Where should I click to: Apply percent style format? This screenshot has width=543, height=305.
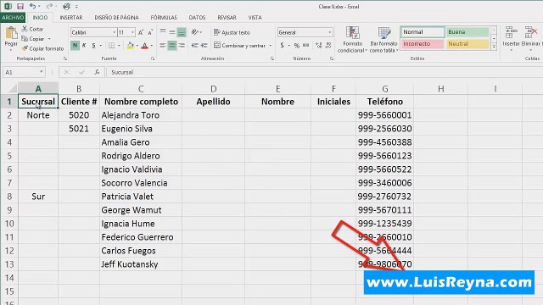click(x=296, y=45)
